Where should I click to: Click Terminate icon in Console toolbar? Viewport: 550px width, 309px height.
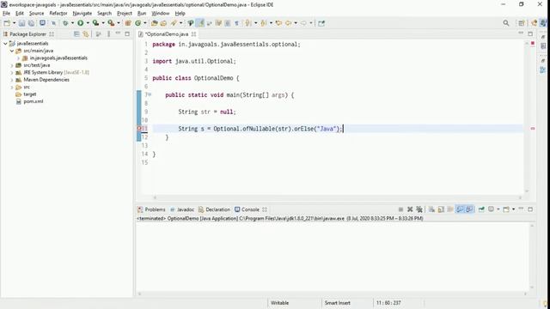400,209
